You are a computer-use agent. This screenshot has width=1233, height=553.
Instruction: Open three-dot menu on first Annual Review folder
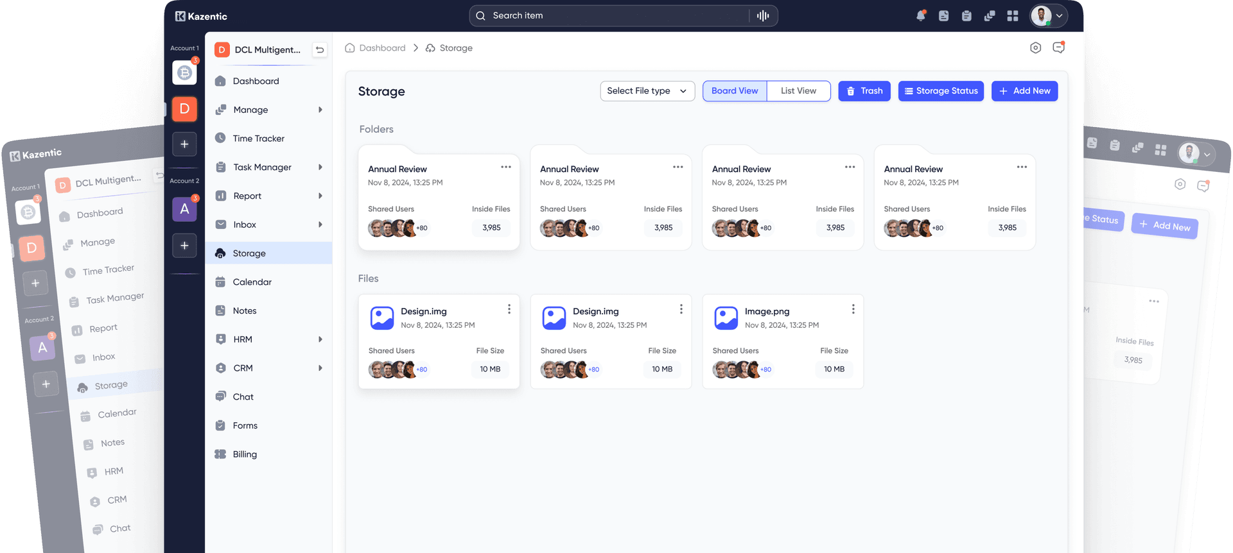coord(506,167)
